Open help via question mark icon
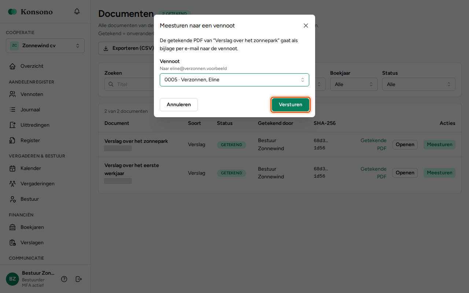This screenshot has height=293, width=469. click(64, 279)
